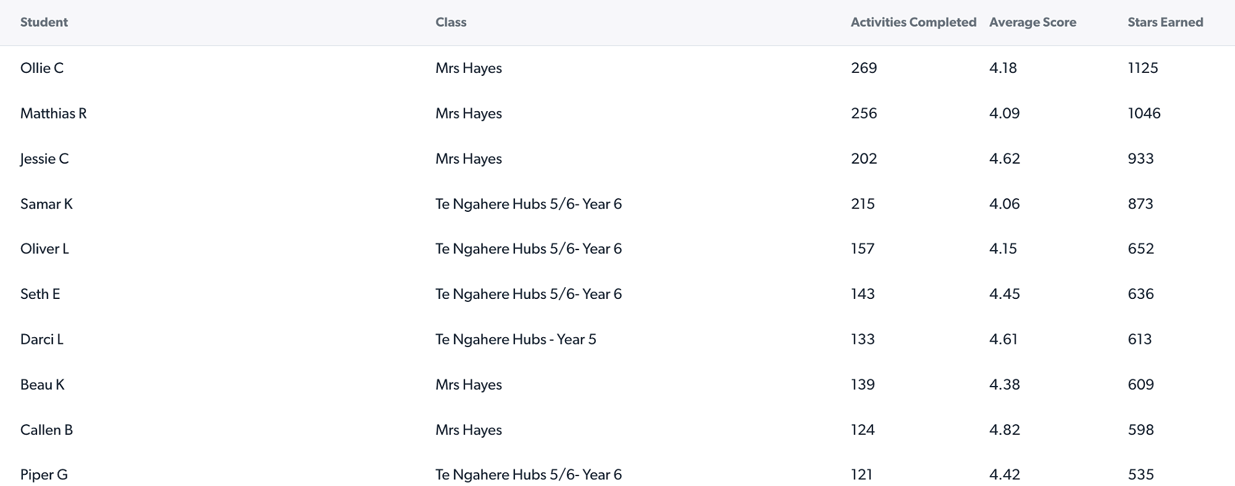Image resolution: width=1235 pixels, height=486 pixels.
Task: Click Samar K's Te Ngahere Hubs 5/6 class
Action: 528,204
